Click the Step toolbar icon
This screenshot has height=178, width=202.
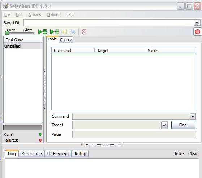pos(73,32)
